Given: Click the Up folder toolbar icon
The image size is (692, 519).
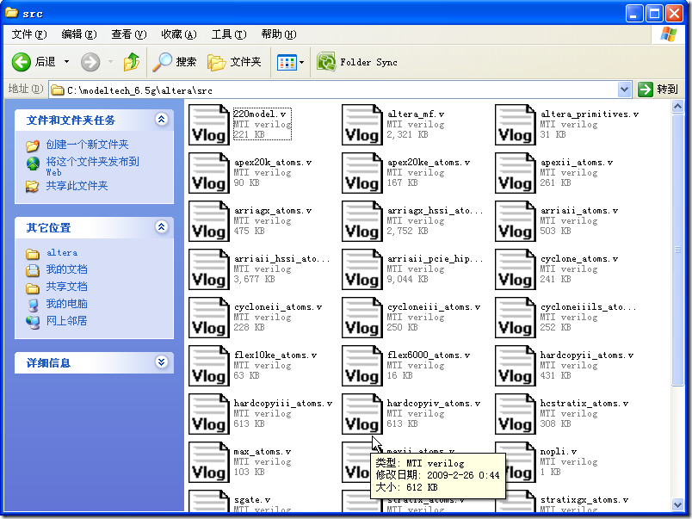Looking at the screenshot, I should click(132, 62).
